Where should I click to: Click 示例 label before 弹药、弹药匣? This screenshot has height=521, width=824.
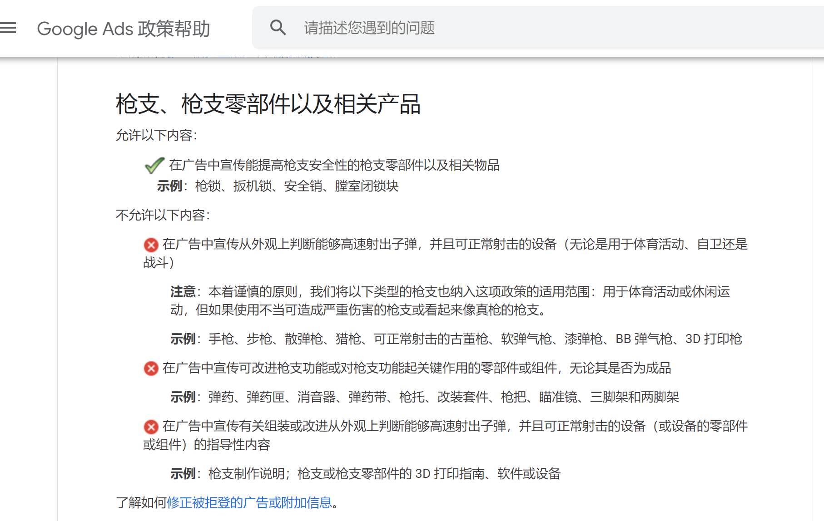pos(183,397)
